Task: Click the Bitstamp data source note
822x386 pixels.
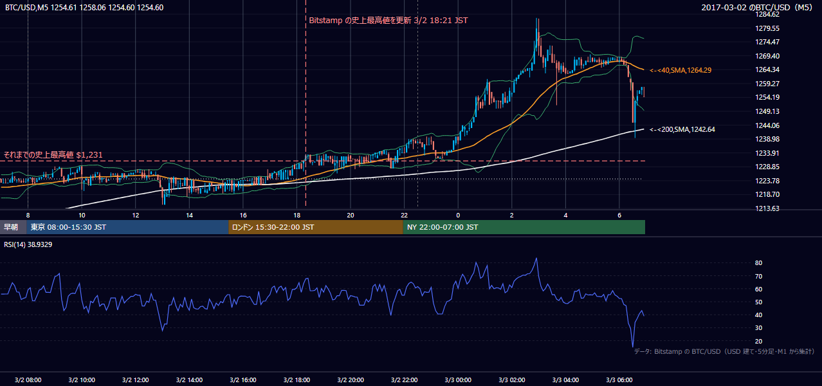Action: (724, 351)
